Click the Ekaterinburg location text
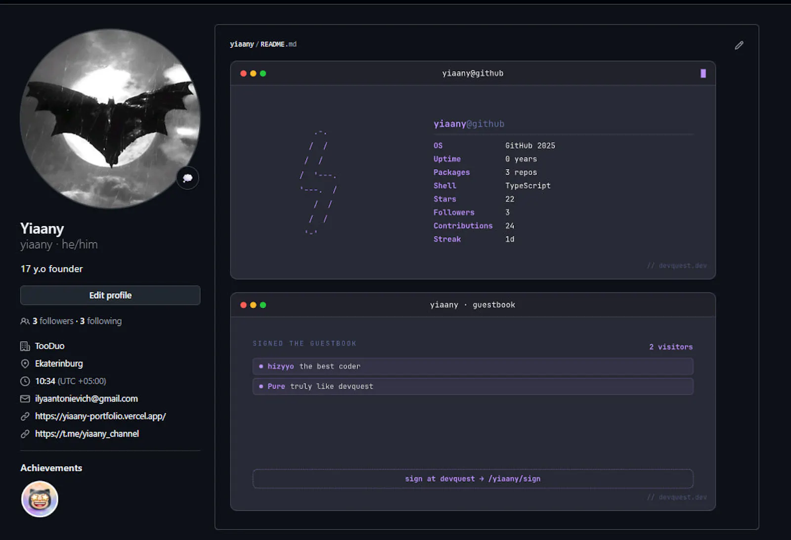This screenshot has width=791, height=540. [x=59, y=363]
